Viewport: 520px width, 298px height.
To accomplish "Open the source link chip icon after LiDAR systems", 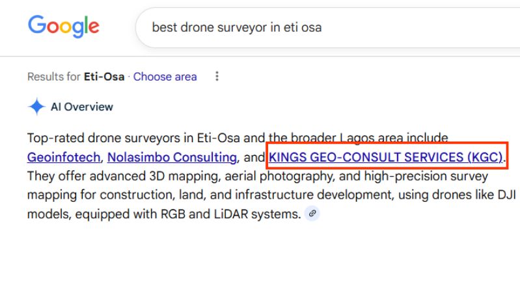I will (x=312, y=214).
